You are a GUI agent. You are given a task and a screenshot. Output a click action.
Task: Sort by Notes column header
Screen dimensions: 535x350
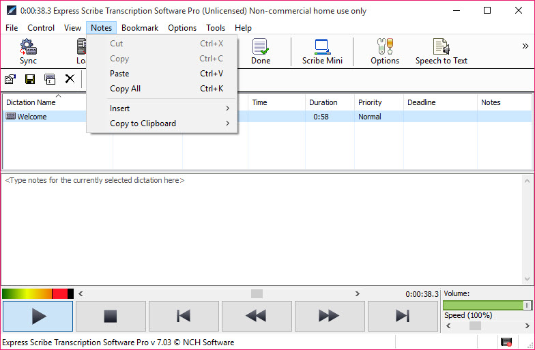click(x=504, y=102)
